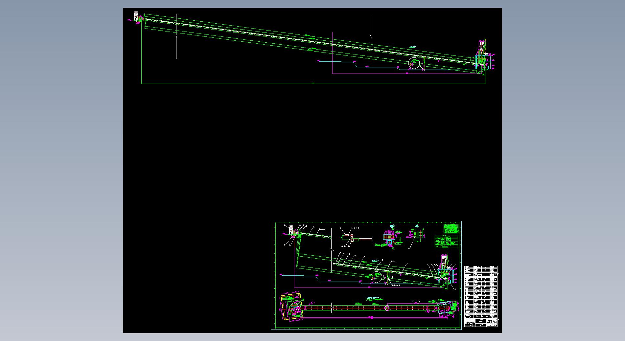Click the title block beneath the parts list
The height and width of the screenshot is (341, 625).
click(x=481, y=322)
